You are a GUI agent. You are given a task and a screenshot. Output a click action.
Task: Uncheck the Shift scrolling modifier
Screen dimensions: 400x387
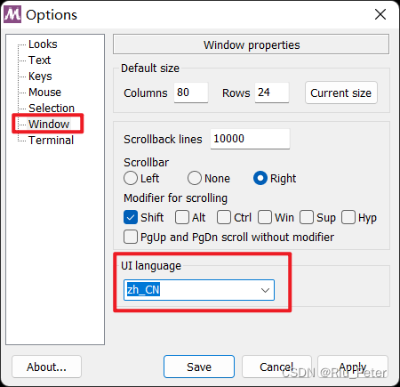pos(131,217)
